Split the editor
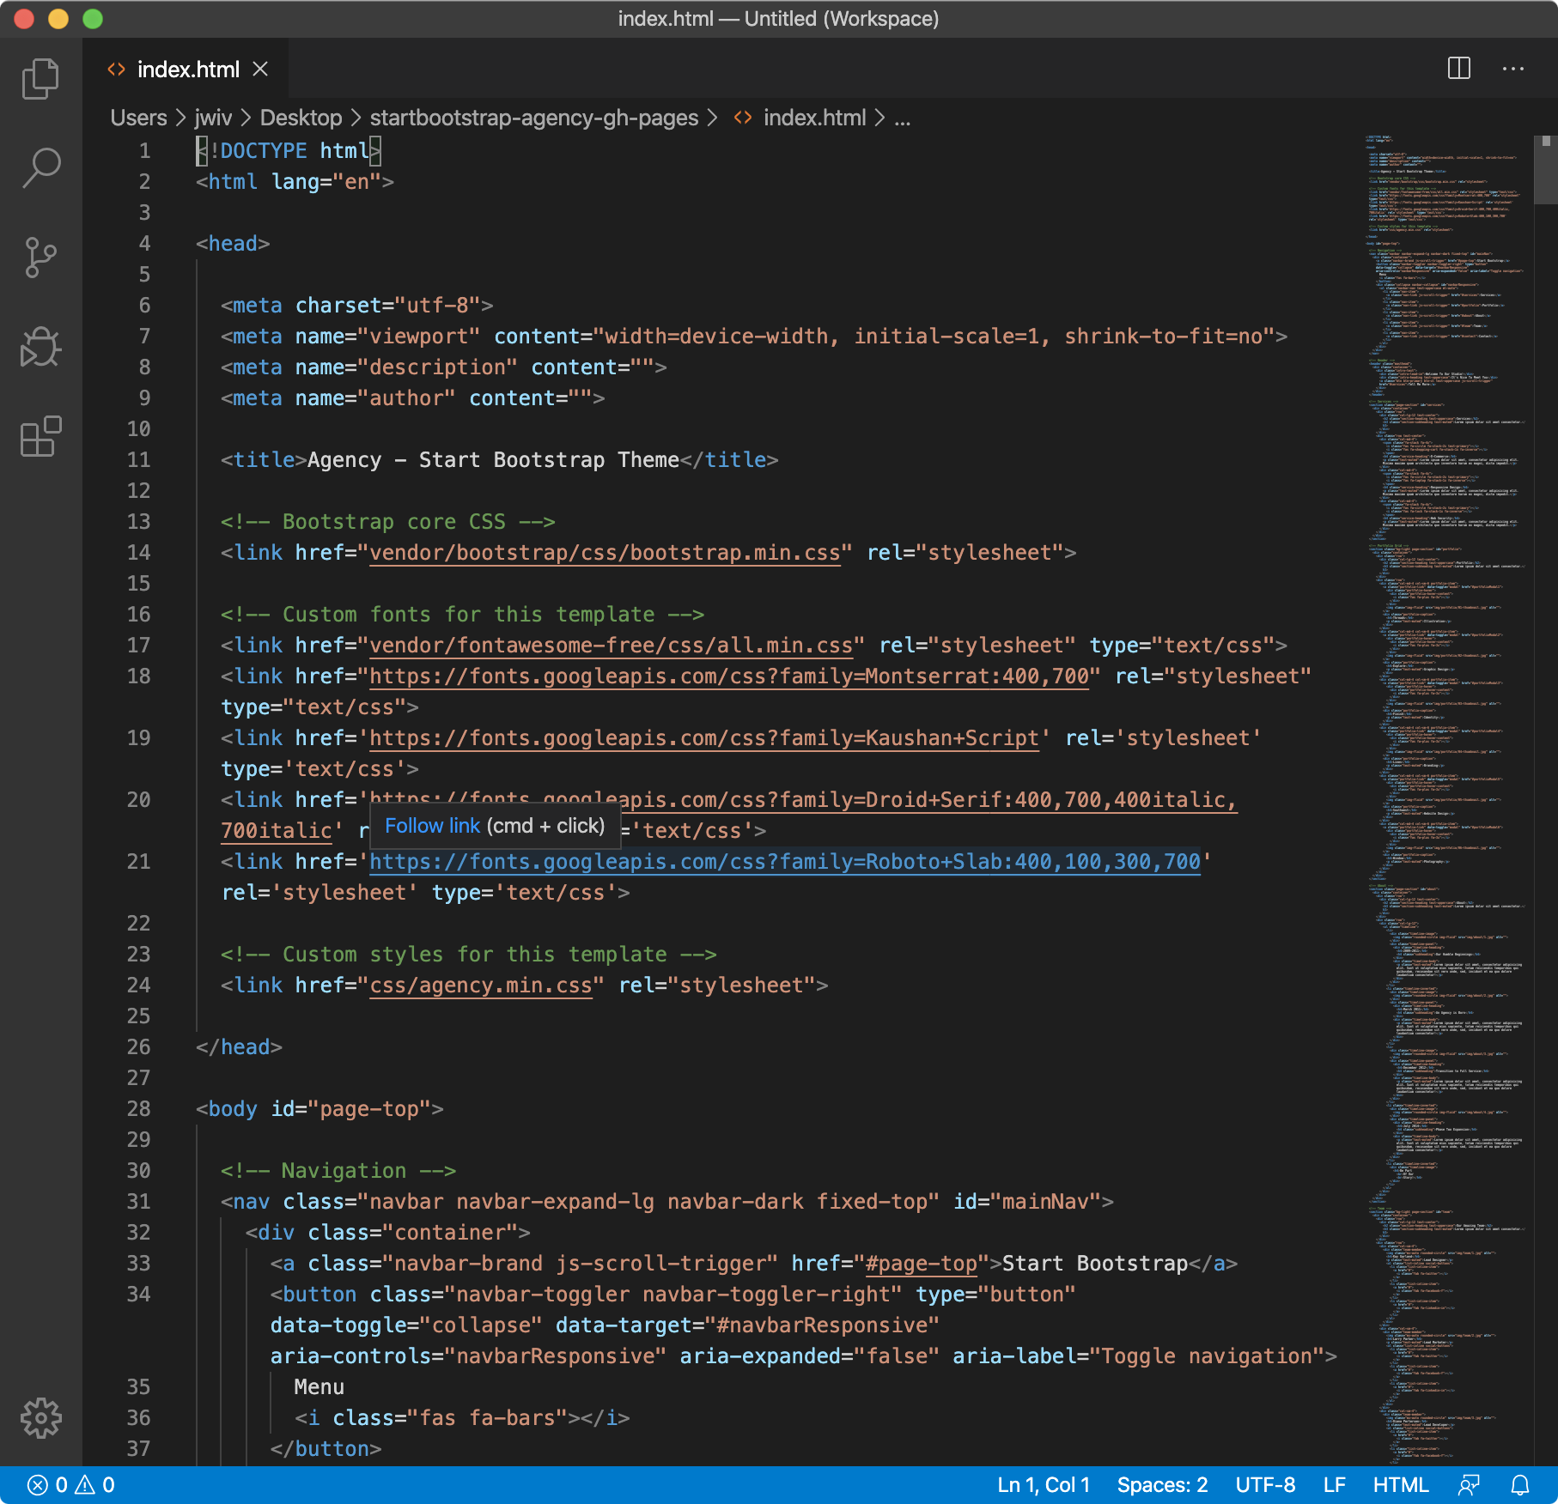 pyautogui.click(x=1458, y=70)
